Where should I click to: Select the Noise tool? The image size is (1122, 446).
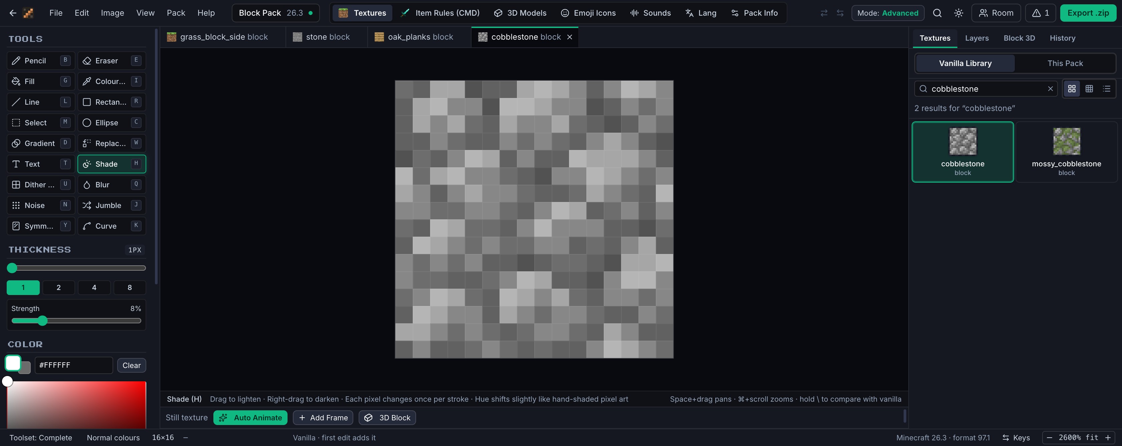(x=41, y=205)
